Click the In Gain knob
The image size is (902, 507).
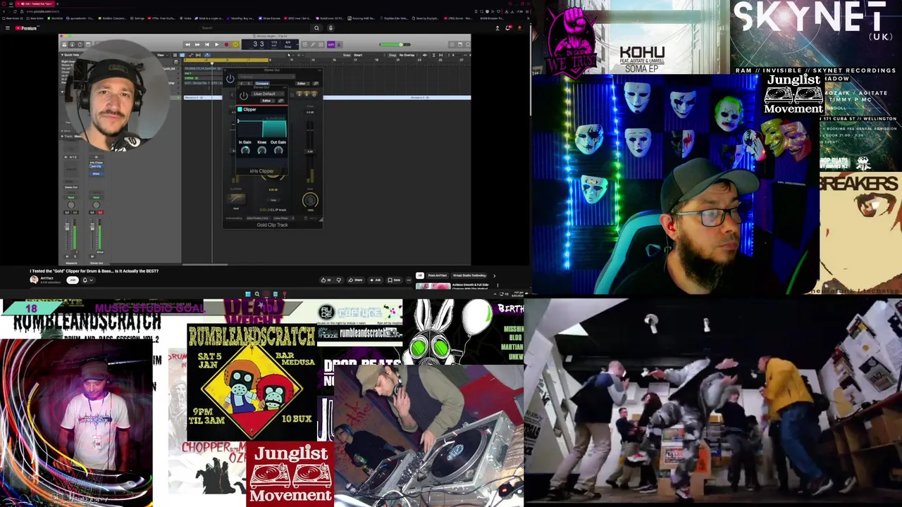[245, 151]
